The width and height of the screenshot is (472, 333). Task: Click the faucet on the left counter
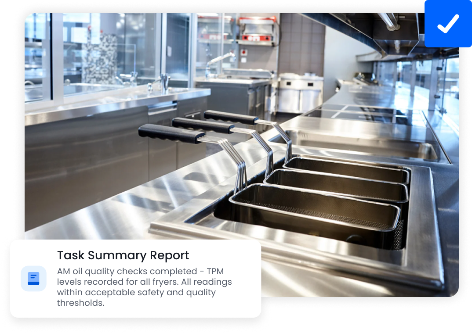[x=164, y=82]
